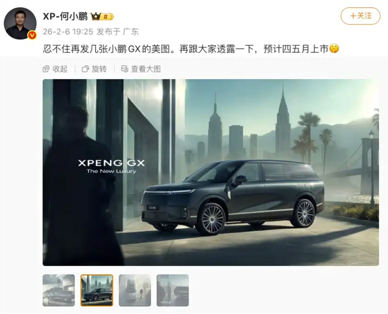Click the orange verified V badge

32,35
